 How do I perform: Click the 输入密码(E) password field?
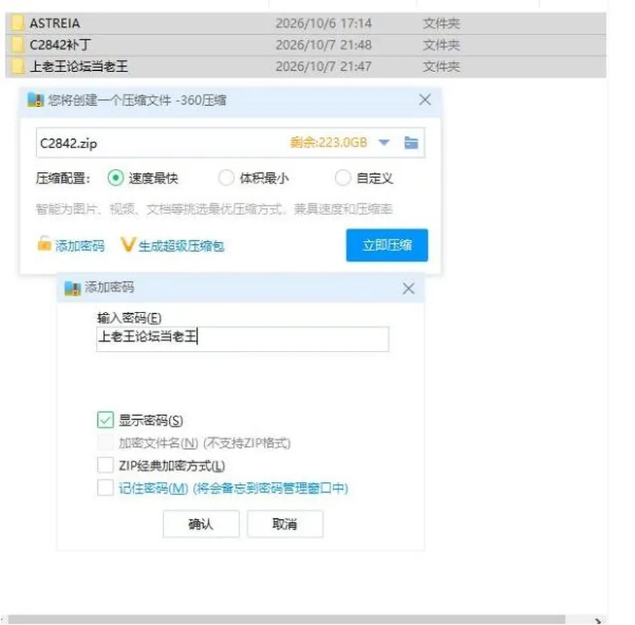pos(243,339)
